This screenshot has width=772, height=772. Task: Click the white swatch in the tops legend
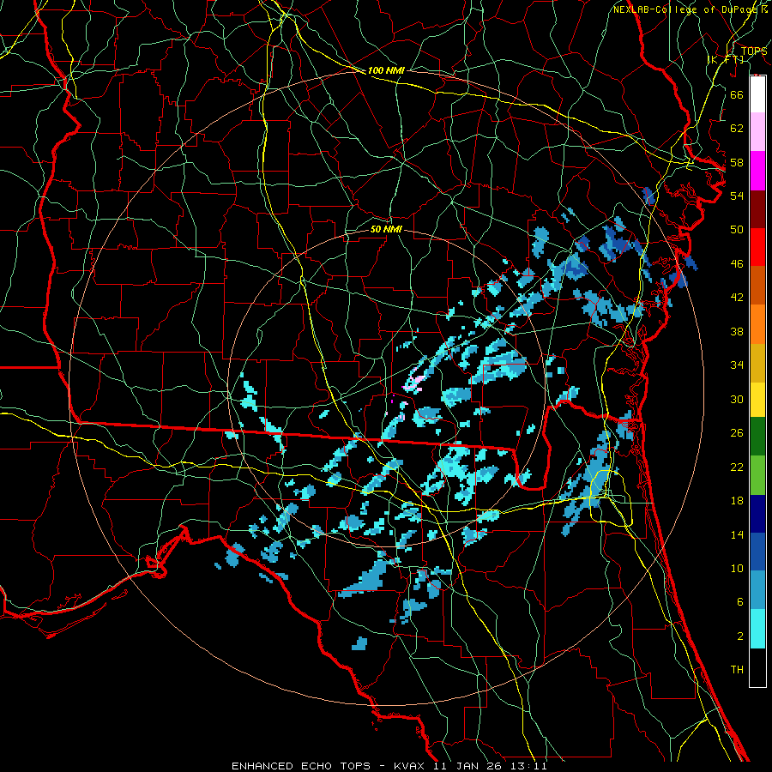point(757,94)
